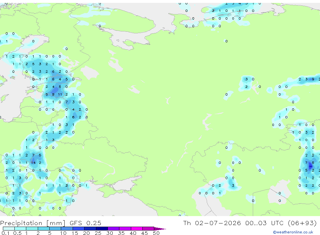Pick the 15–20 mm legend color swatch
Viewport: 320px width, 235px height.
tap(79, 229)
